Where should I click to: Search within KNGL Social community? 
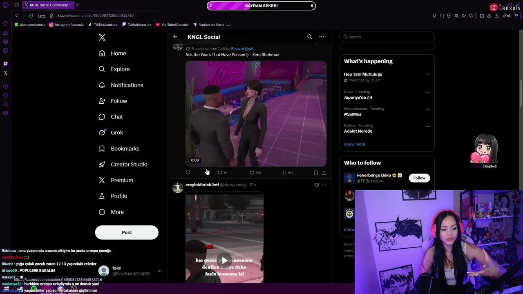pos(310,37)
